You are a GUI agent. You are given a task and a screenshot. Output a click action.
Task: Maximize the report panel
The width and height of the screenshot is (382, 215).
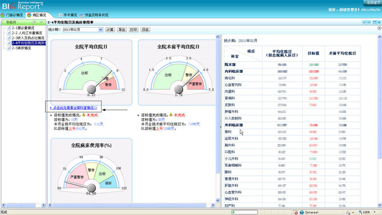point(374,22)
